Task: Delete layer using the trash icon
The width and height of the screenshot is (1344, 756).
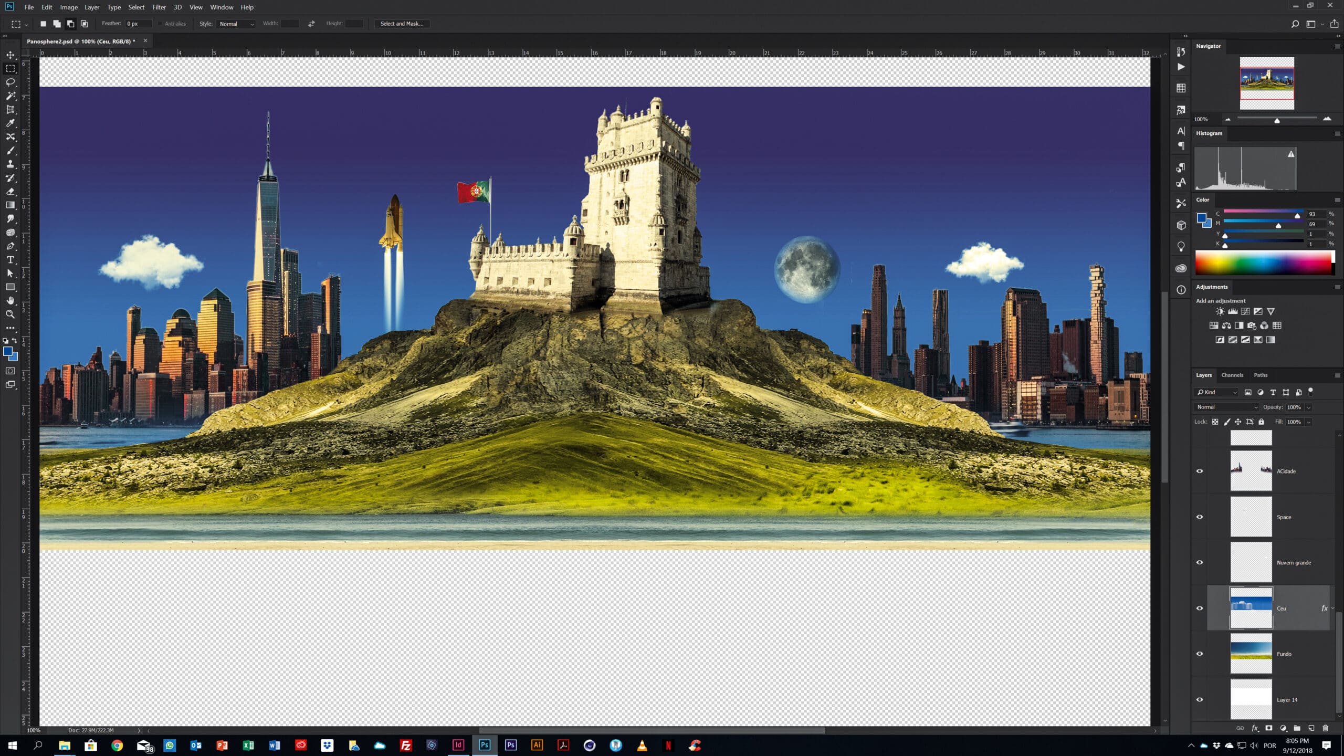Action: pyautogui.click(x=1325, y=728)
